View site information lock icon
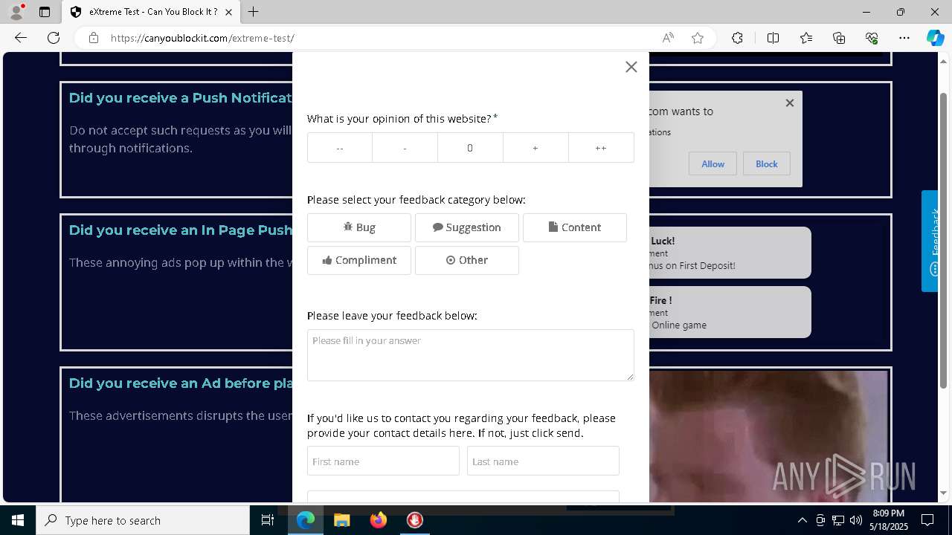This screenshot has width=952, height=535. point(93,38)
